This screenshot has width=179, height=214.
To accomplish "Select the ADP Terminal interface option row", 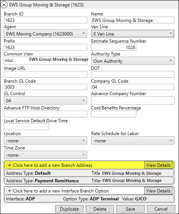I will 89,199.
